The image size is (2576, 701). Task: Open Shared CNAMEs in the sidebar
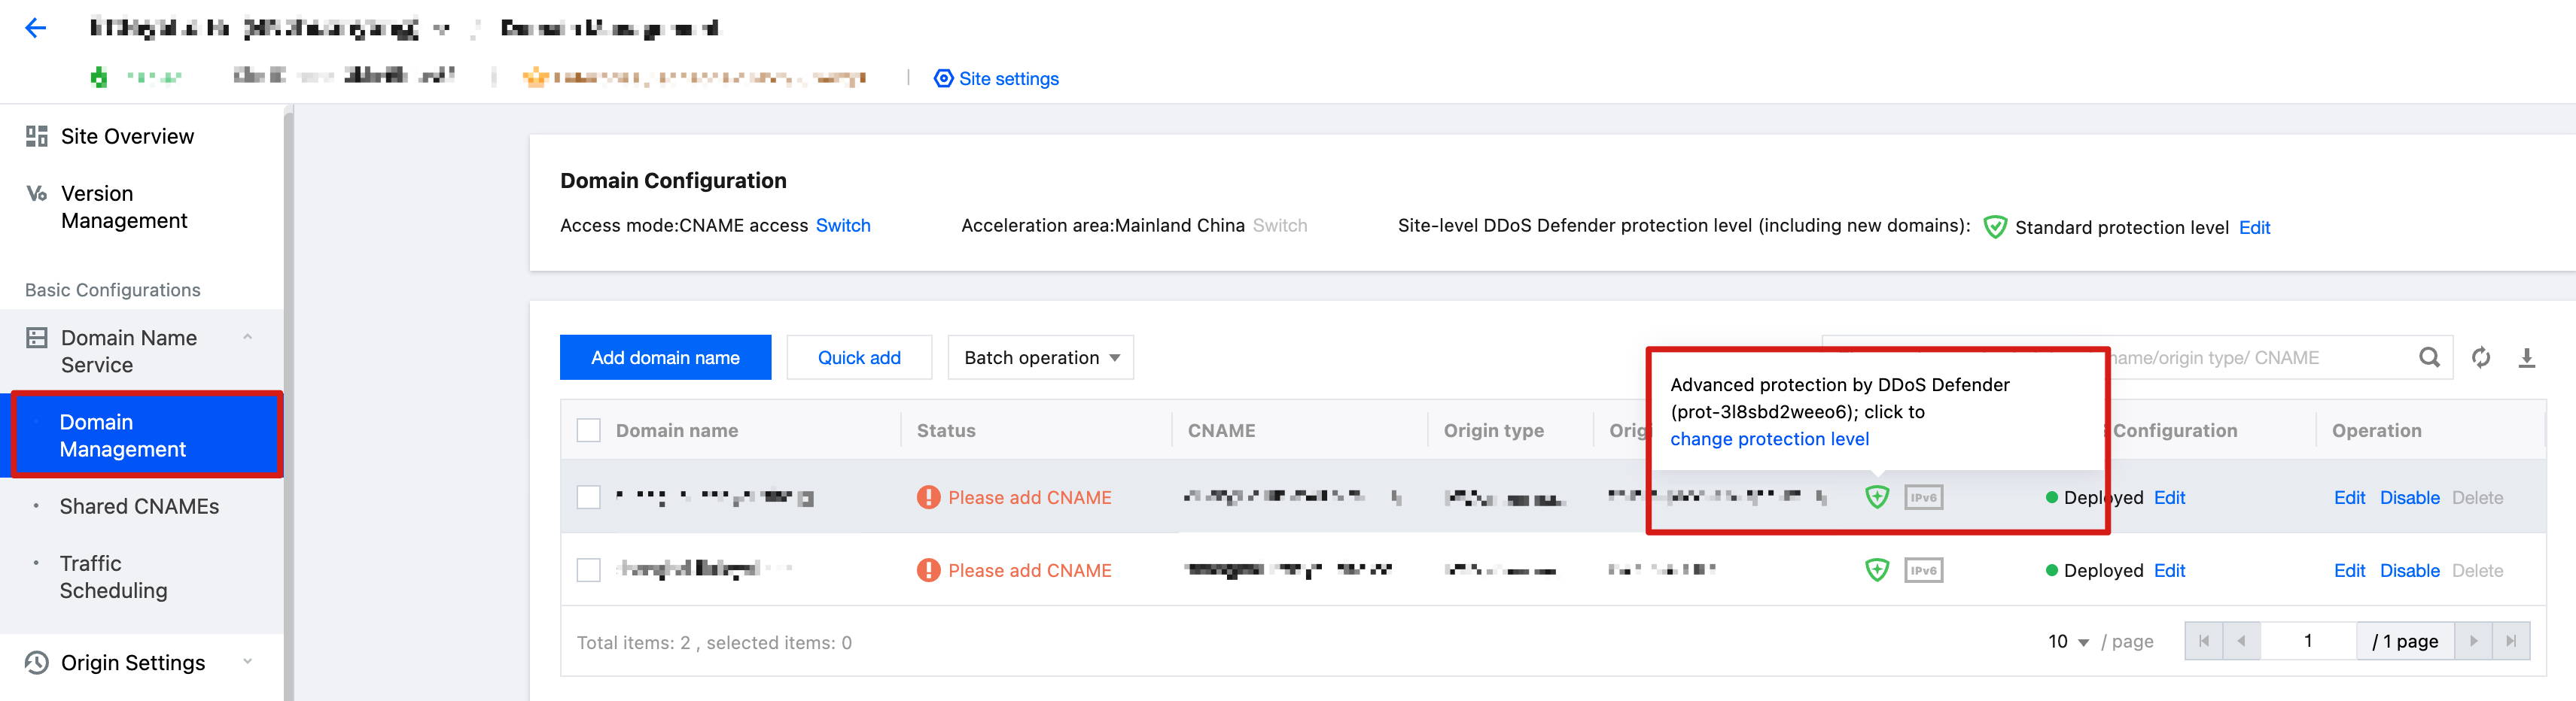pyautogui.click(x=139, y=506)
